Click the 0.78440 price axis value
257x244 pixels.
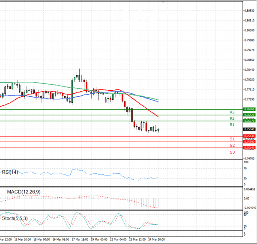coord(249,70)
